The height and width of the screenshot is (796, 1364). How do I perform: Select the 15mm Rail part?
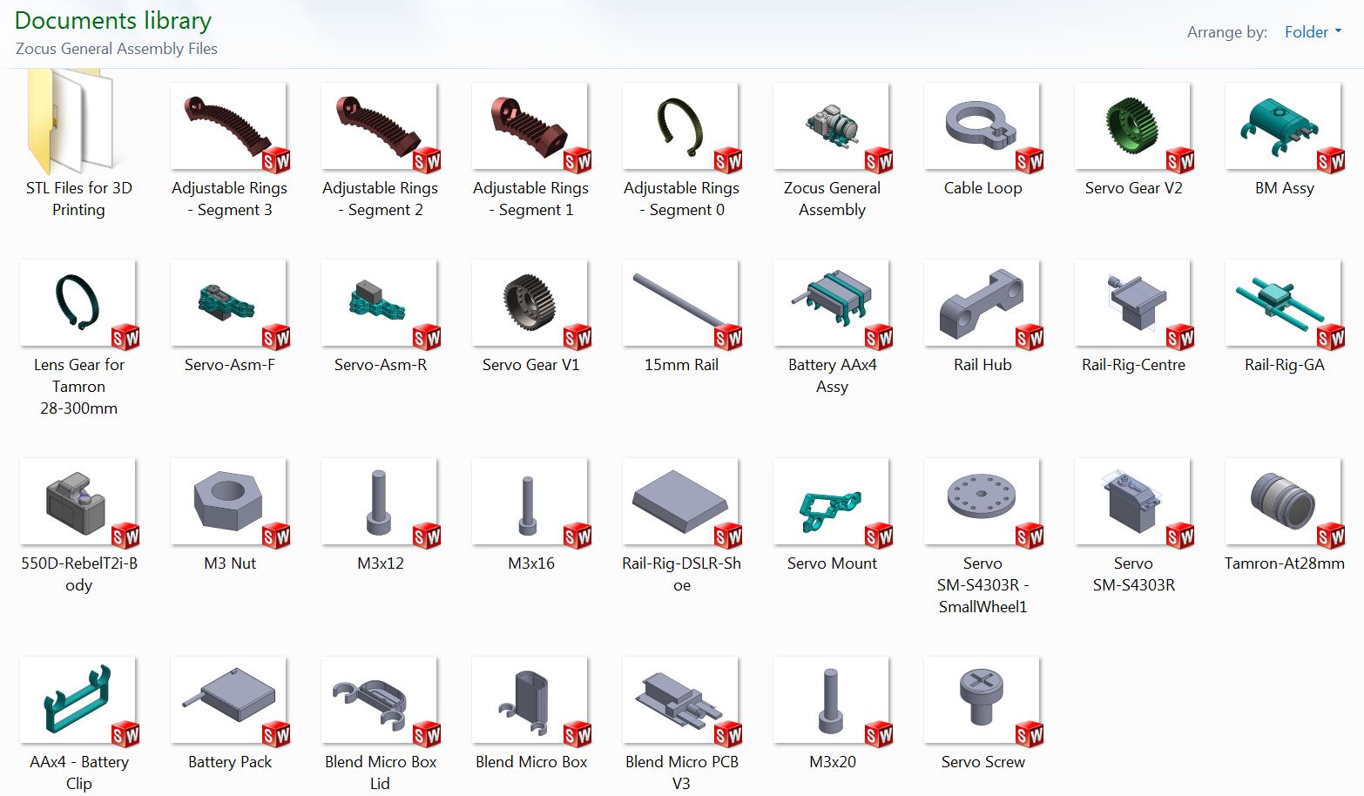[680, 305]
